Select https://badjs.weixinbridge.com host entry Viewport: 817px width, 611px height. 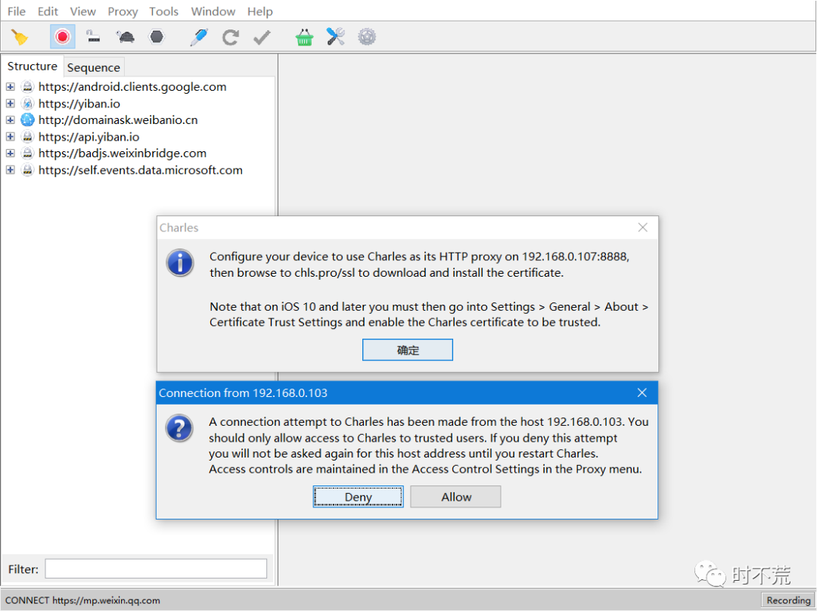123,154
